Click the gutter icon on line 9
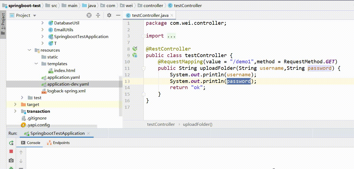 pyautogui.click(x=135, y=55)
